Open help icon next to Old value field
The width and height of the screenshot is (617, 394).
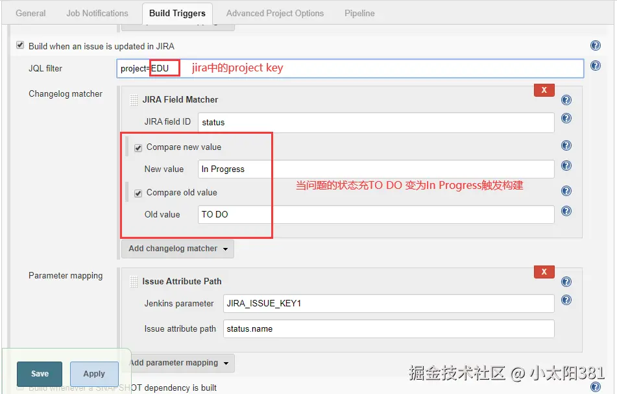click(566, 211)
